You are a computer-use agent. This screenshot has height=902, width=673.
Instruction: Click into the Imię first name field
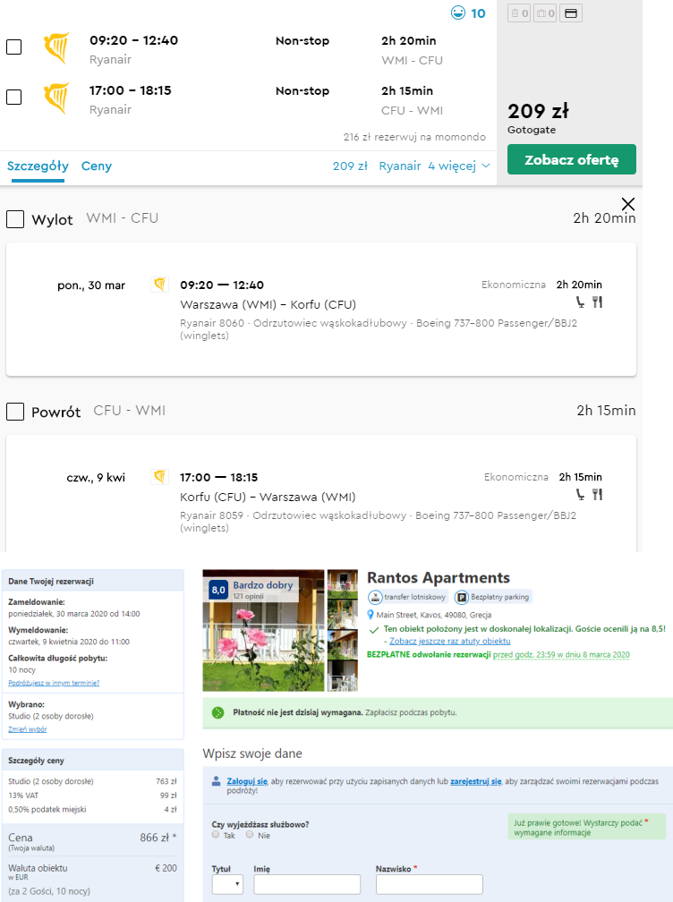(307, 883)
